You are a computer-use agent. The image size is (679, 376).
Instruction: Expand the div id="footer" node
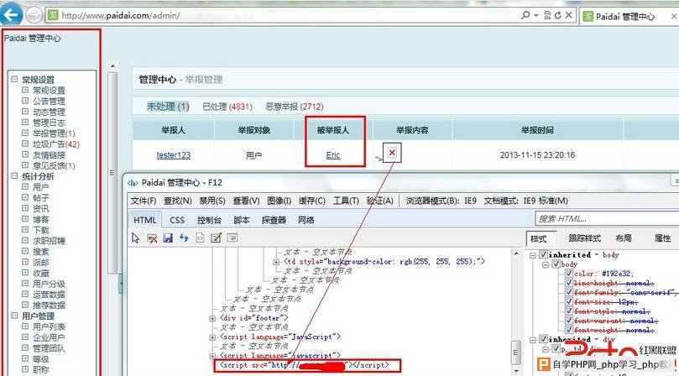(x=212, y=318)
